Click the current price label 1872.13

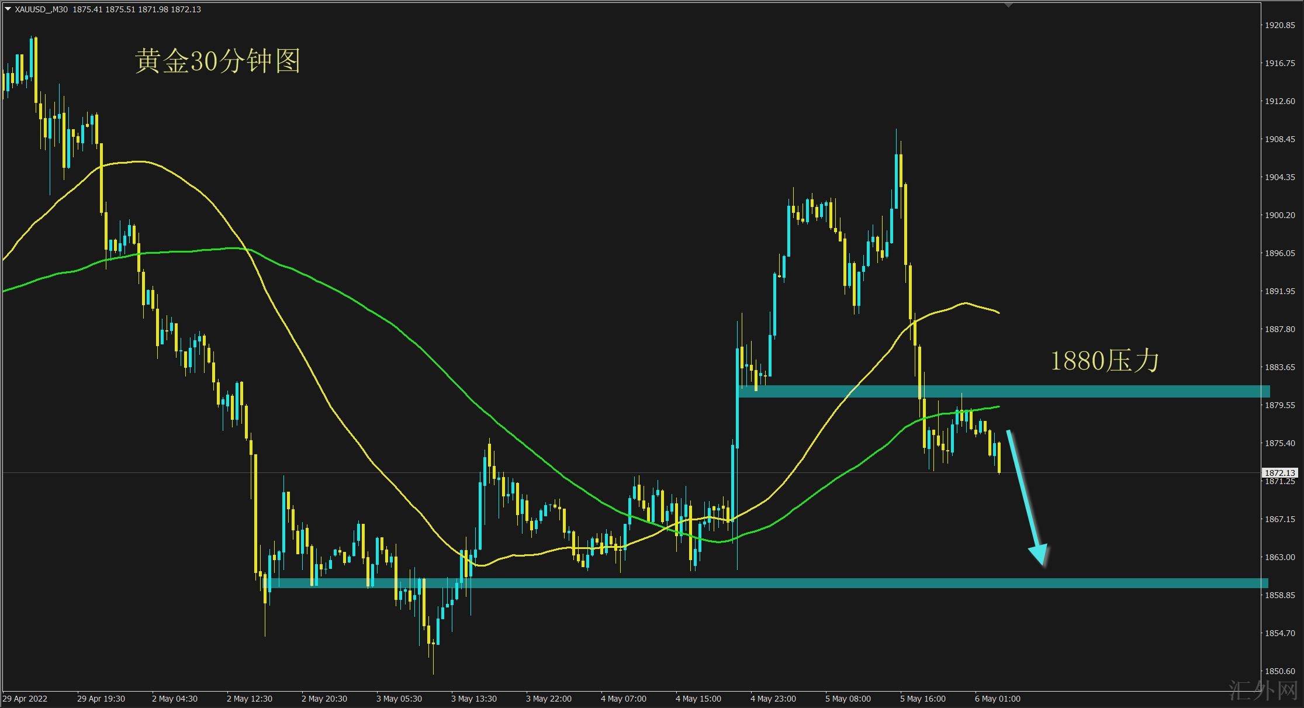point(1279,473)
